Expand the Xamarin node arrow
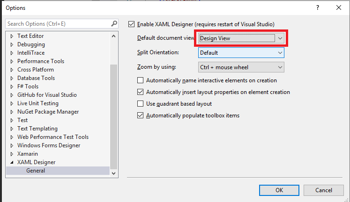Screen dimensions: 350x202 12,154
